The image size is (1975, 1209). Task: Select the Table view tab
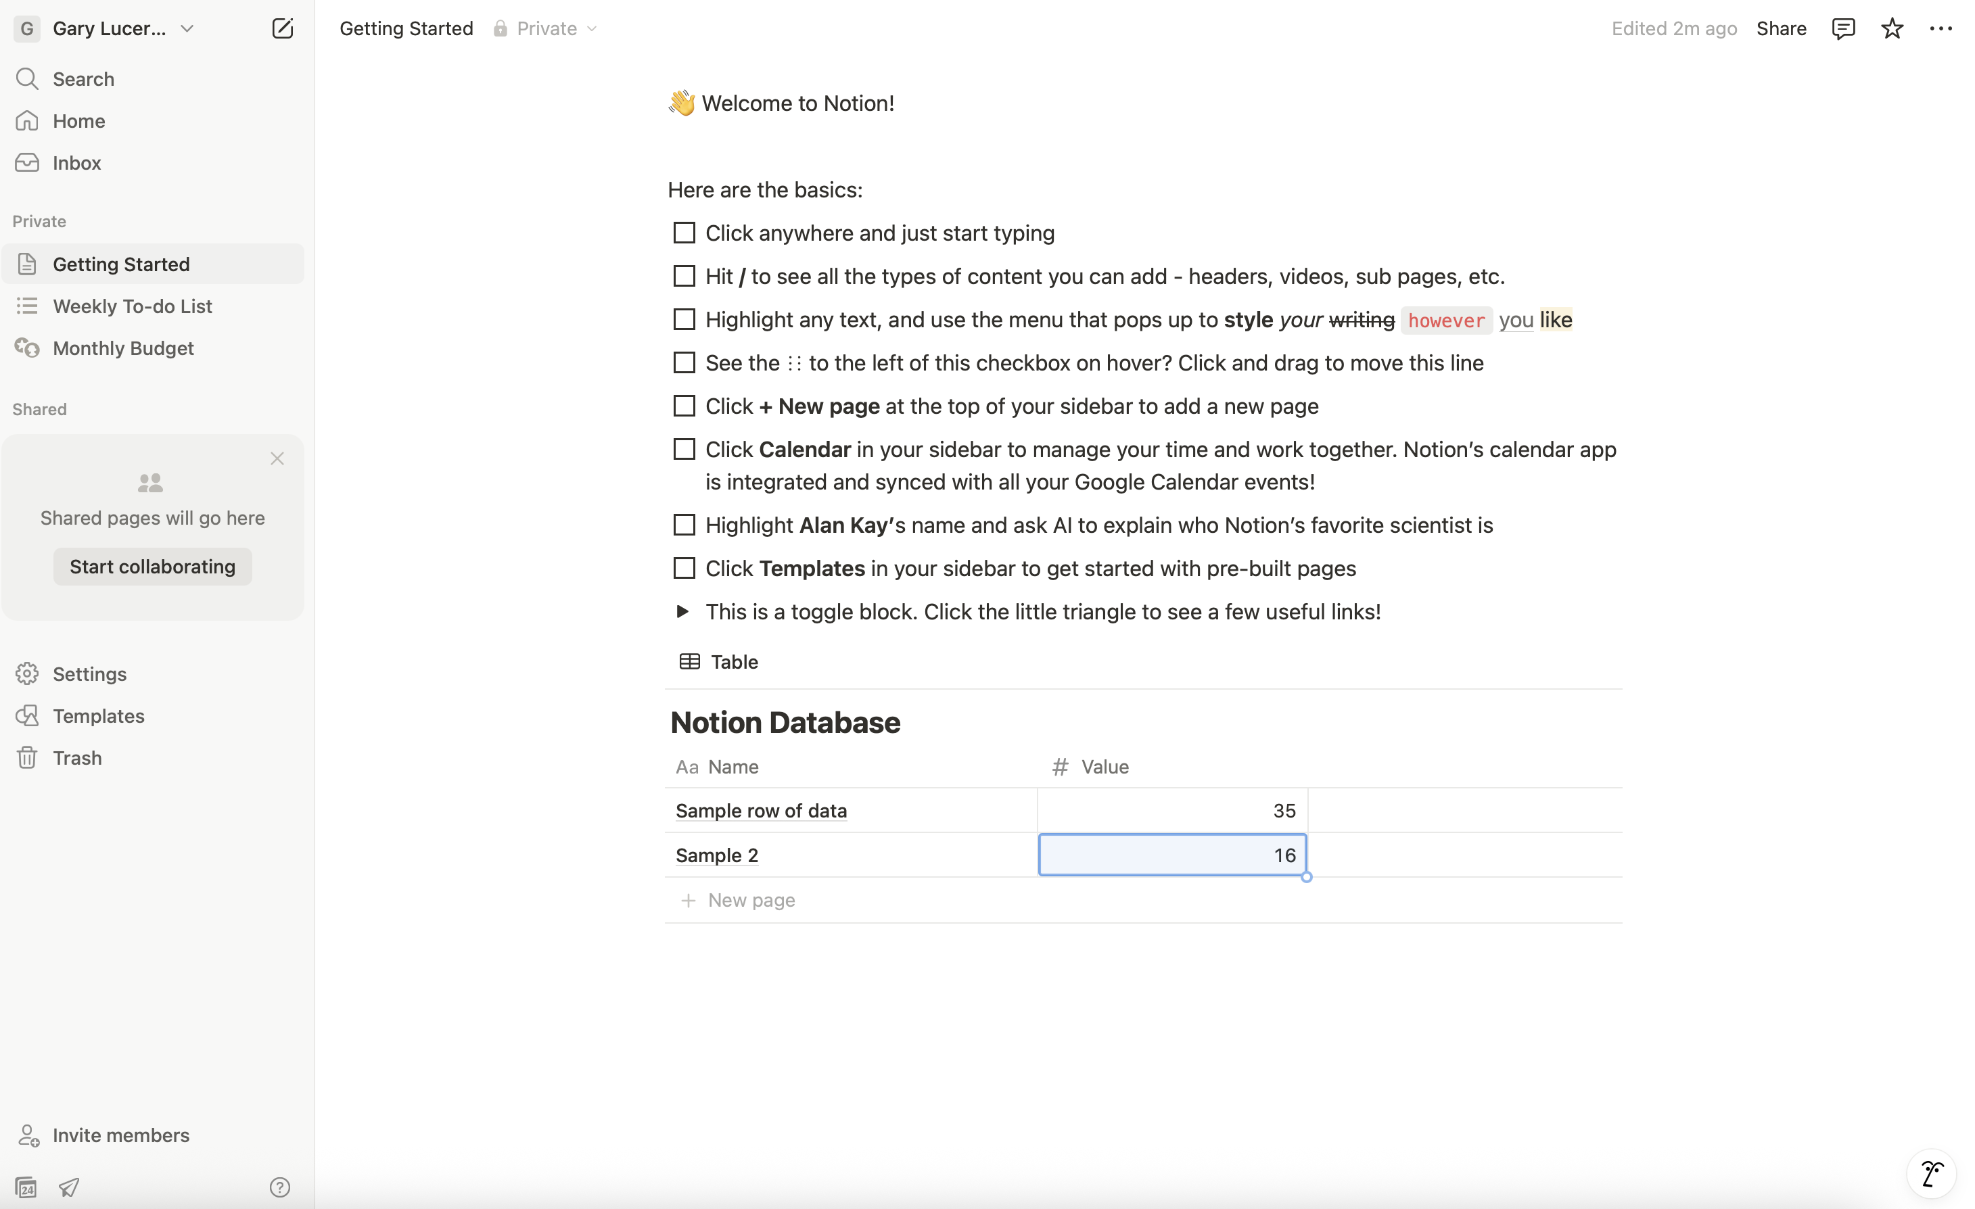coord(718,662)
